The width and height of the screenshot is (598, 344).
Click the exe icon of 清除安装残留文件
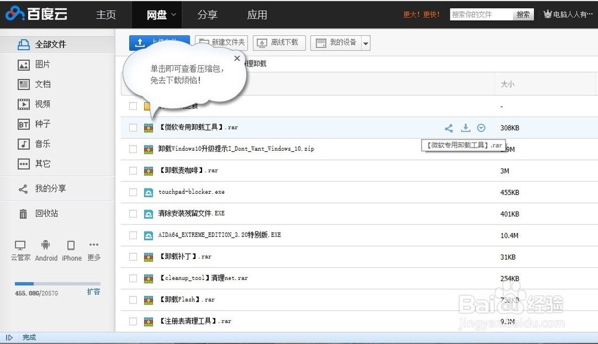click(x=148, y=214)
